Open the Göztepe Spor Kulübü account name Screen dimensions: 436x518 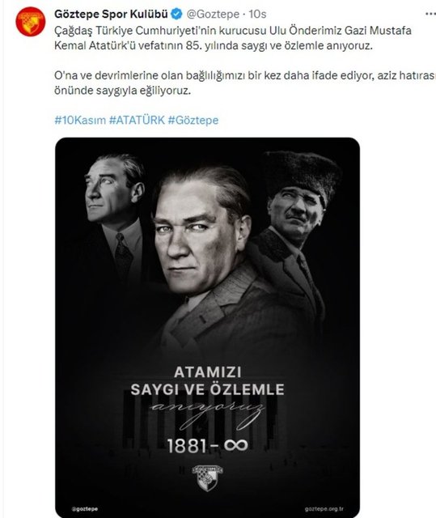pyautogui.click(x=111, y=15)
